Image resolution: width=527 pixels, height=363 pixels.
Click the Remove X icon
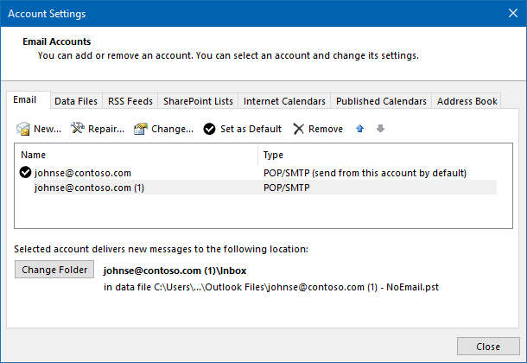(299, 129)
